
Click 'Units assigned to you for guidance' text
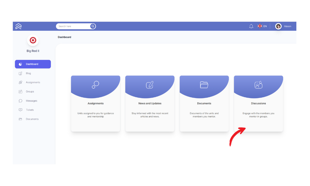(95, 113)
